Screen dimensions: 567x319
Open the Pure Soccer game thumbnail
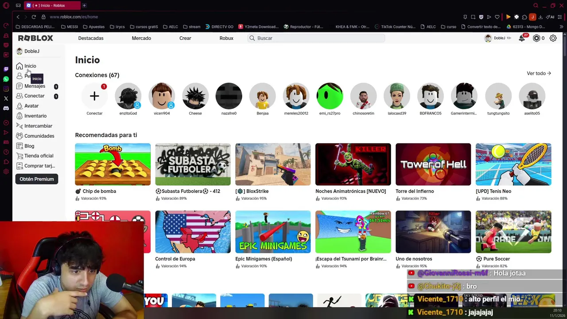click(x=513, y=232)
